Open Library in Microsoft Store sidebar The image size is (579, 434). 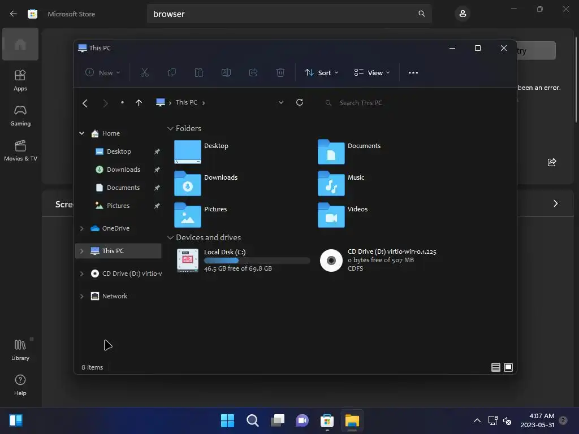(20, 350)
